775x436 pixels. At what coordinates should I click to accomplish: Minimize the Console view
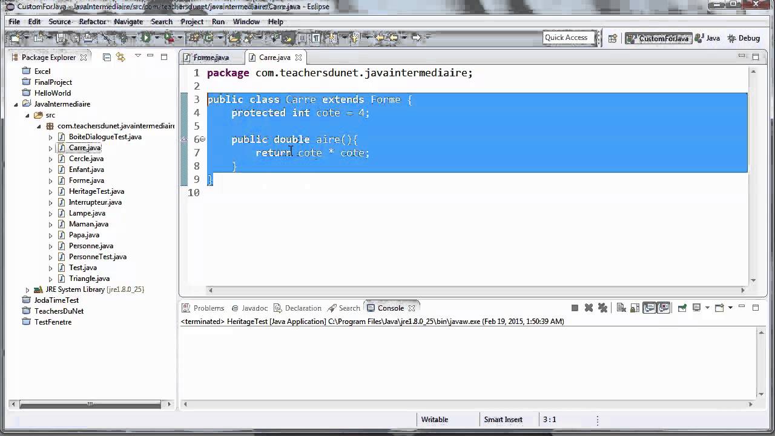tap(742, 307)
